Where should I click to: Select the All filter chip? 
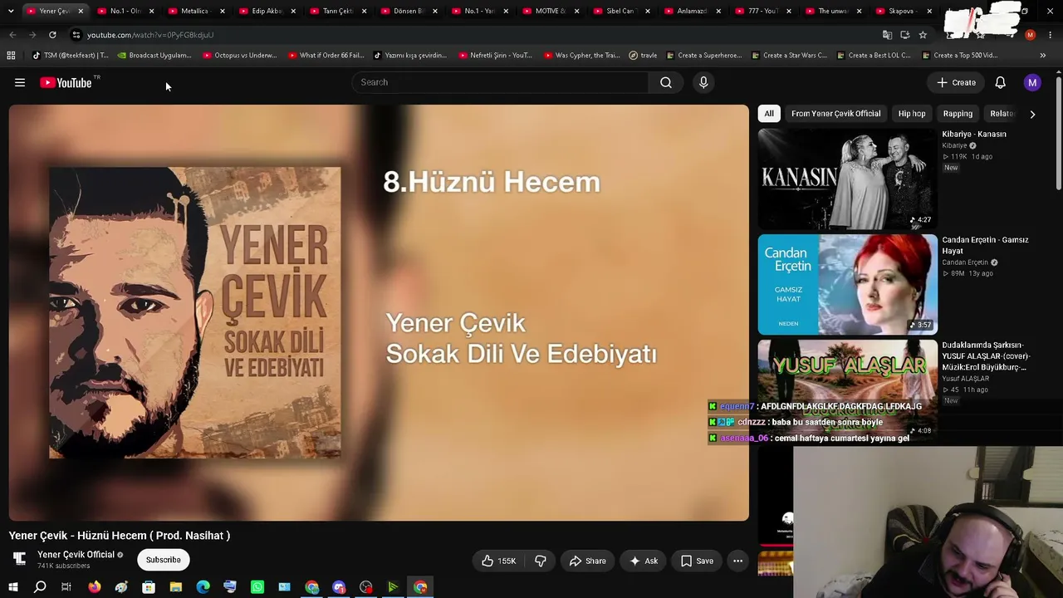(769, 114)
